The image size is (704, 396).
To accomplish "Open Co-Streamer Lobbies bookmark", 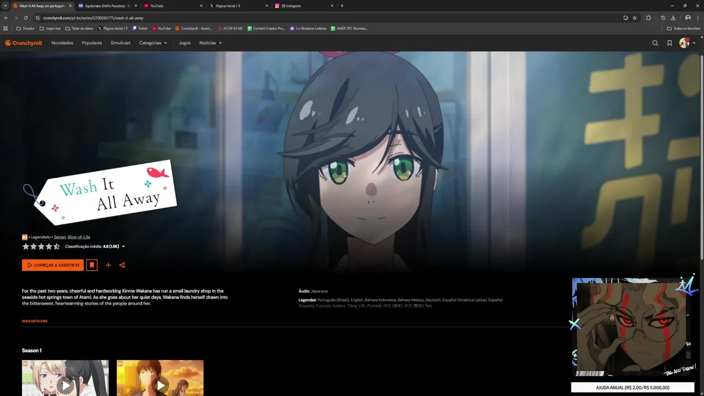I will coord(308,28).
